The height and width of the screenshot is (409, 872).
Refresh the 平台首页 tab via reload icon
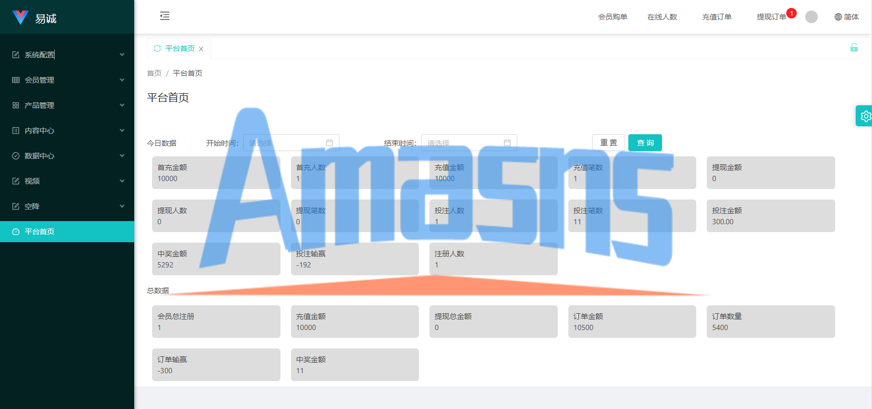(157, 48)
